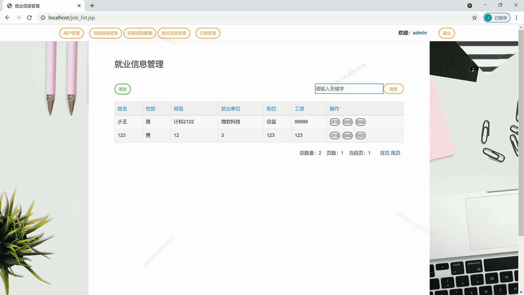The image size is (524, 295).
Task: Open 就业信息管理 menu
Action: tap(174, 33)
